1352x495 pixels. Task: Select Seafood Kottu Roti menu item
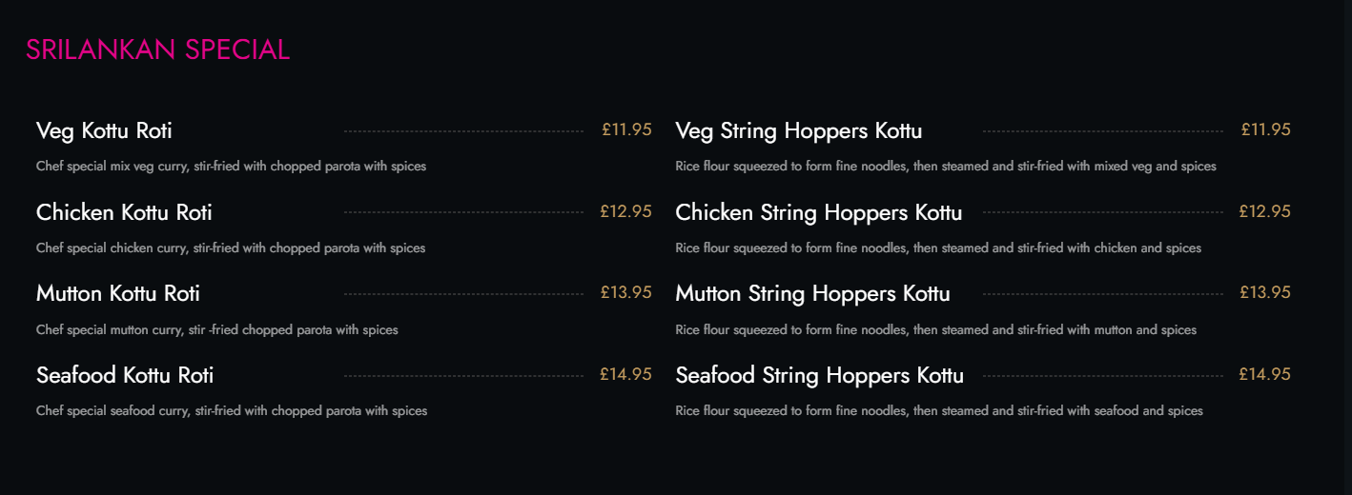tap(125, 375)
